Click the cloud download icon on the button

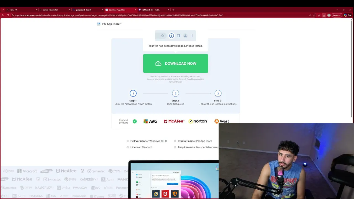click(x=158, y=64)
